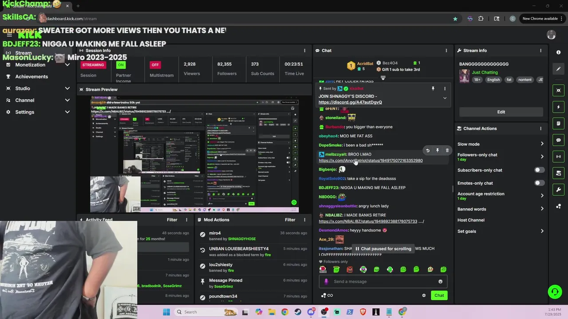
Task: Open Banned words options arrow
Action: click(x=542, y=209)
